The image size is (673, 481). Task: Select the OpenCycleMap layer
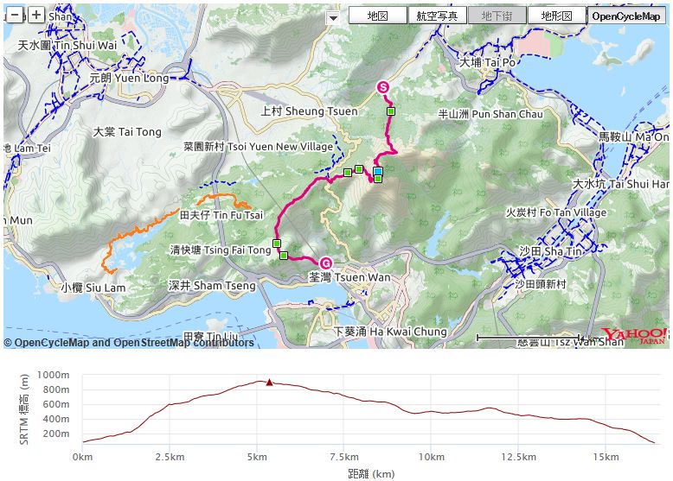(x=625, y=16)
